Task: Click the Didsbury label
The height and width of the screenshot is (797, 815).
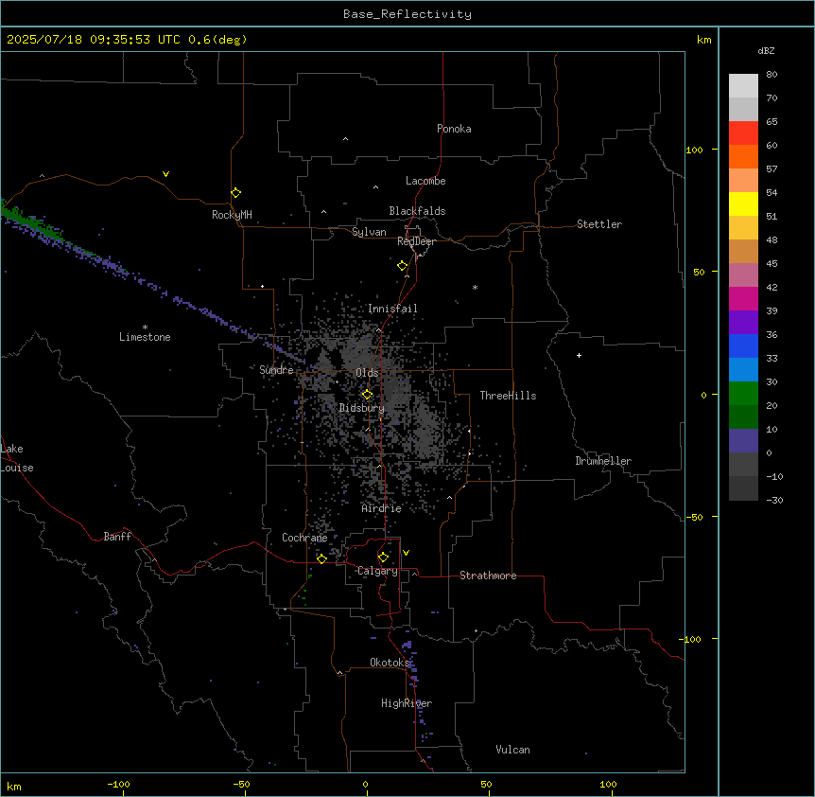Action: 362,408
